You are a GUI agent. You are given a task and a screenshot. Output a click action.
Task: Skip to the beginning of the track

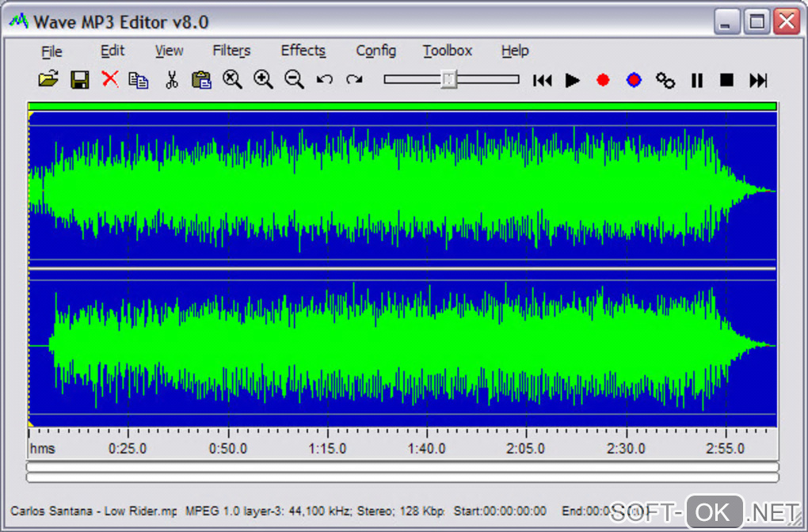click(x=543, y=80)
